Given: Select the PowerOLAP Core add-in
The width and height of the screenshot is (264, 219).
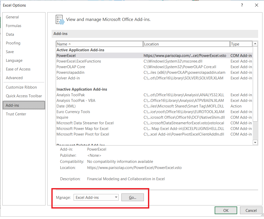Looking at the screenshot, I should coord(154,67).
